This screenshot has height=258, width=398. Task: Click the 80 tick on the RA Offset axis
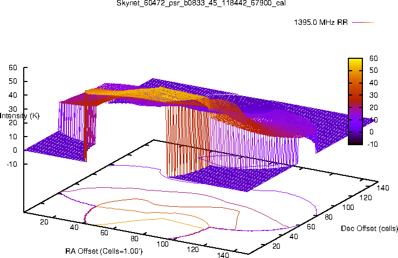tap(134, 239)
